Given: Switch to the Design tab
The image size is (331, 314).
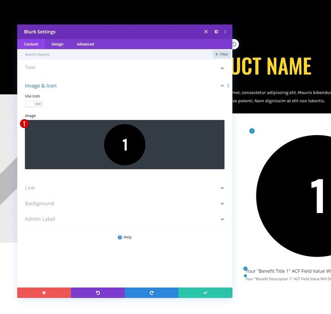Looking at the screenshot, I should click(x=57, y=44).
